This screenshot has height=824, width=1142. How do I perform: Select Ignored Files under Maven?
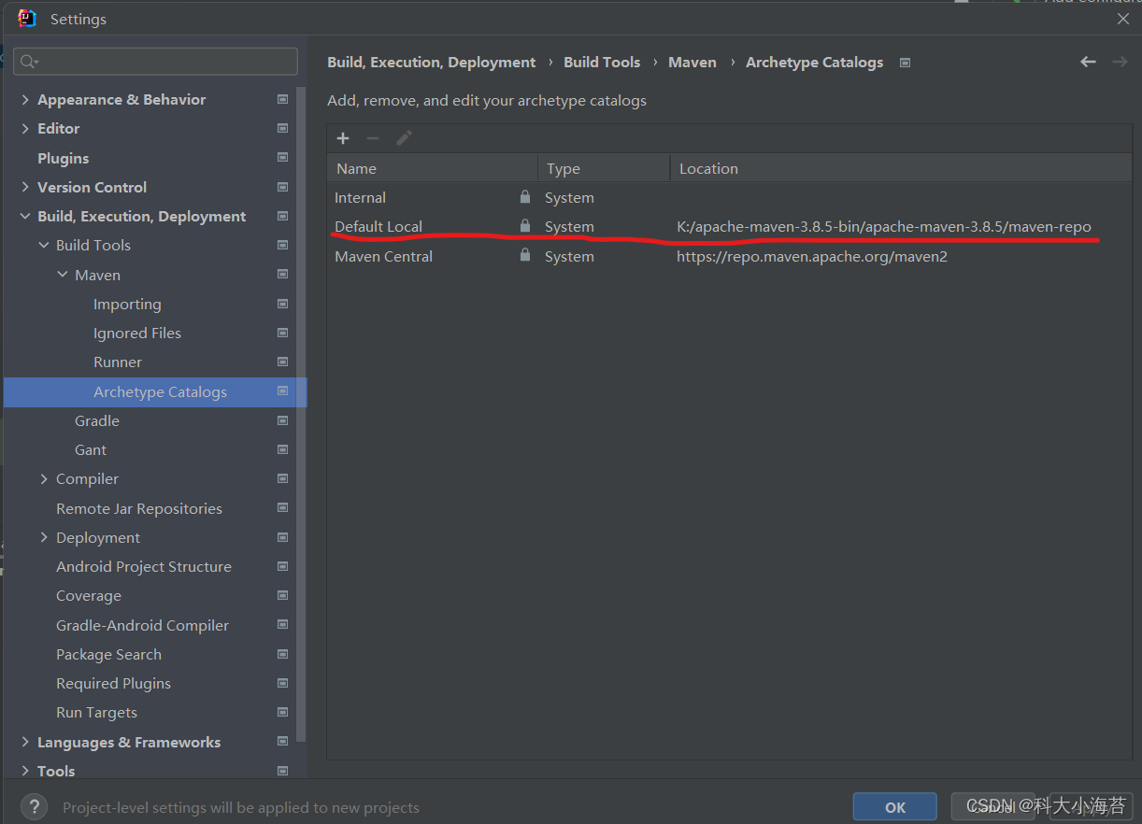coord(137,333)
